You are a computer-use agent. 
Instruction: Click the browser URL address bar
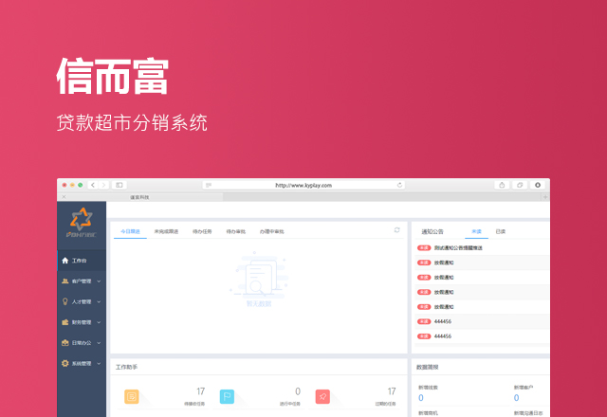point(303,185)
